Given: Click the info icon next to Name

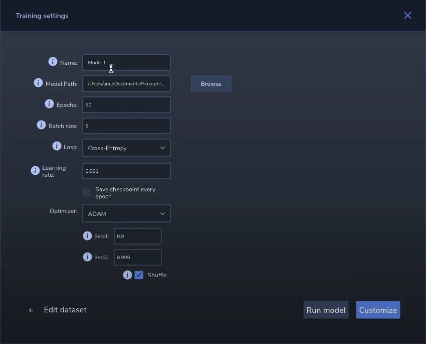Looking at the screenshot, I should [x=53, y=62].
